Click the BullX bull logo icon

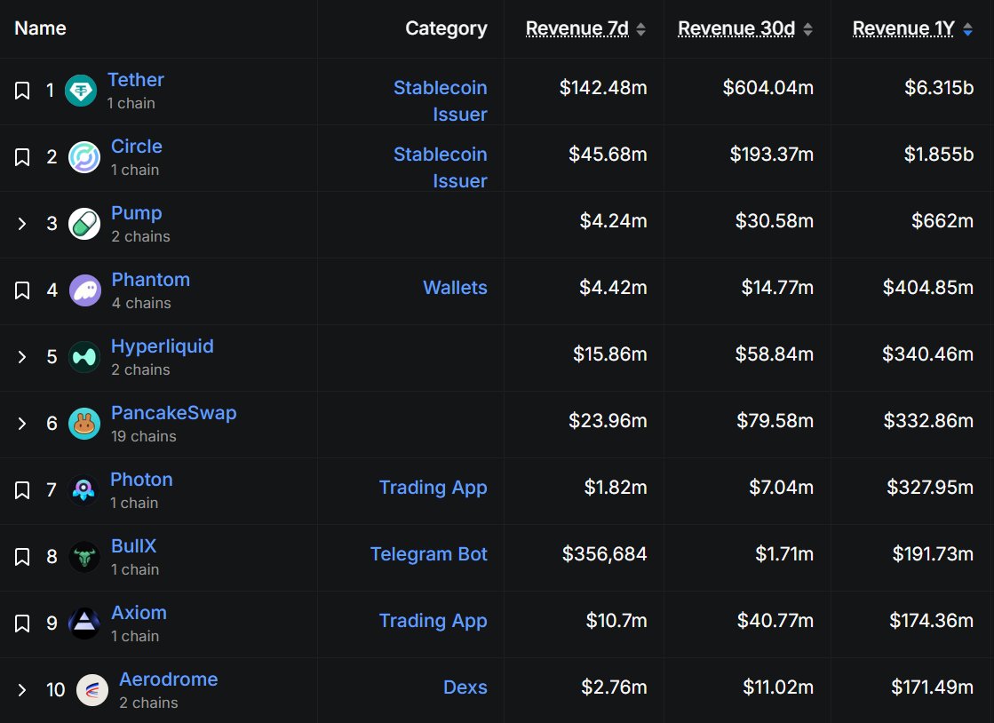(84, 557)
